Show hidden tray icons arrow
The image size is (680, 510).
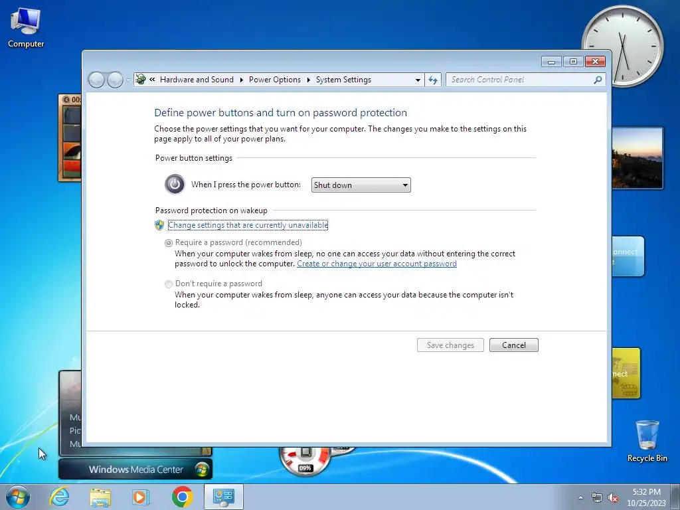580,497
